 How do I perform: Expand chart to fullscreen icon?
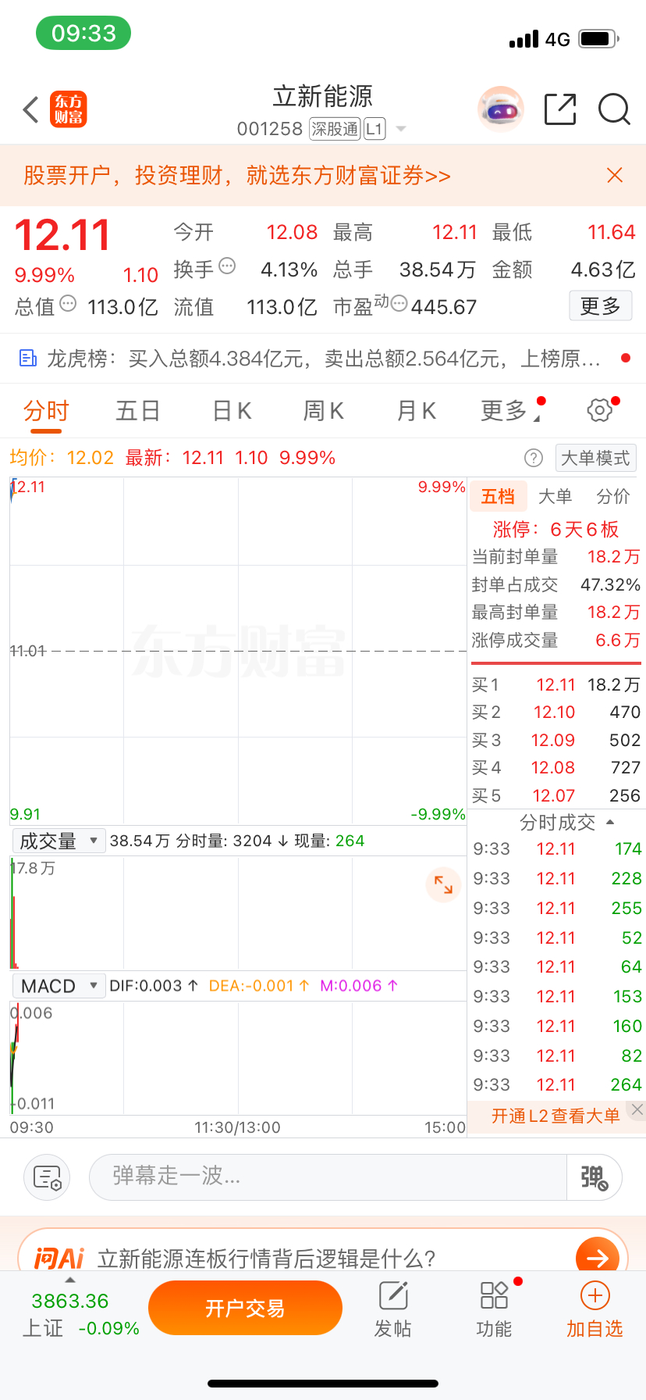tap(443, 885)
